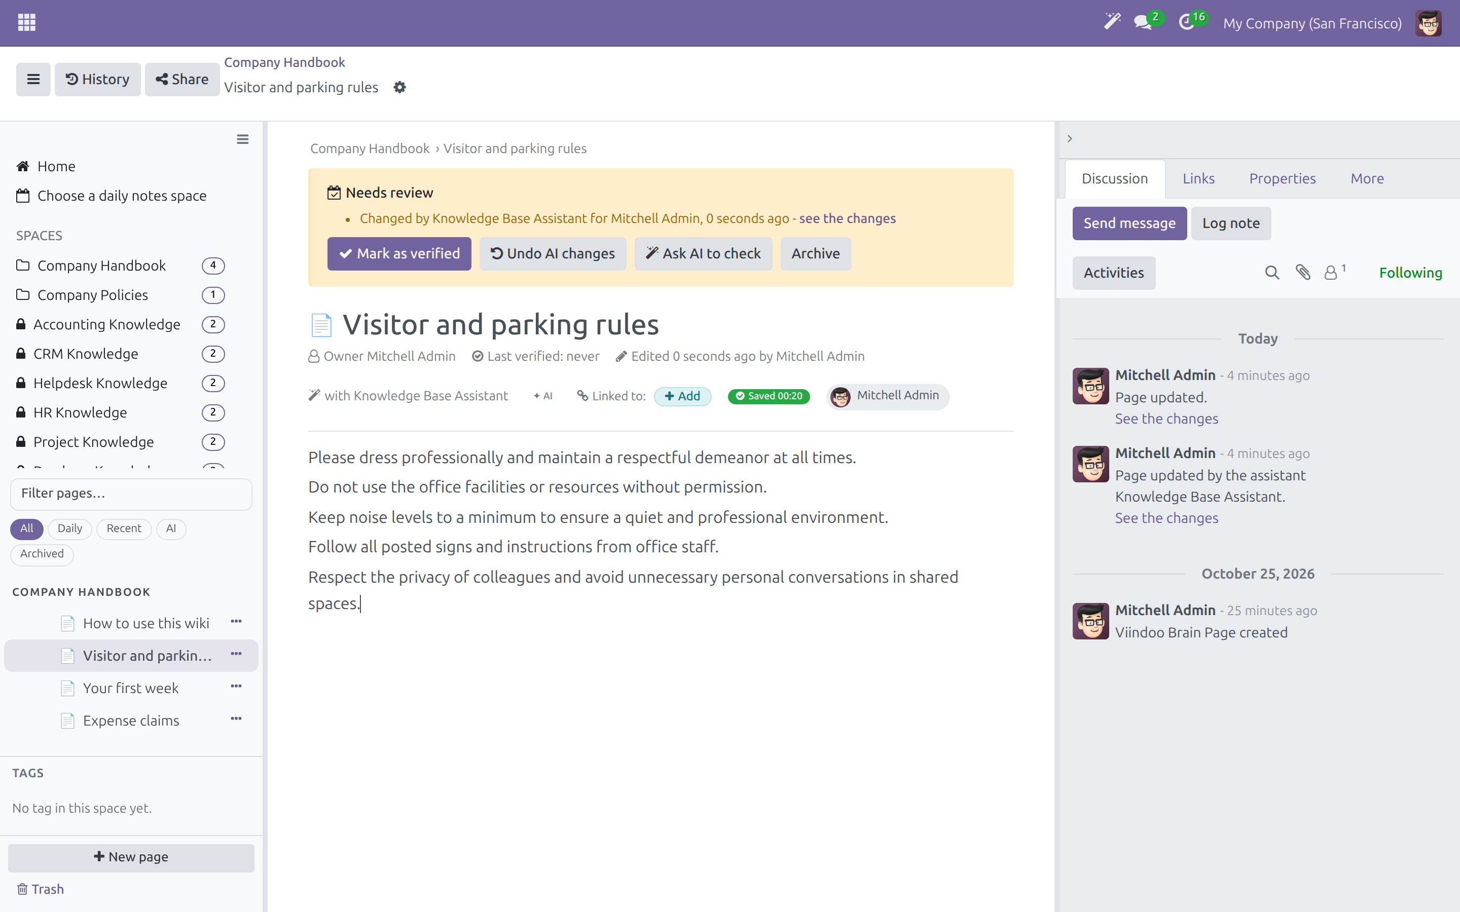Viewport: 1460px width, 912px height.
Task: Show followers icon with count 1
Action: pyautogui.click(x=1334, y=272)
